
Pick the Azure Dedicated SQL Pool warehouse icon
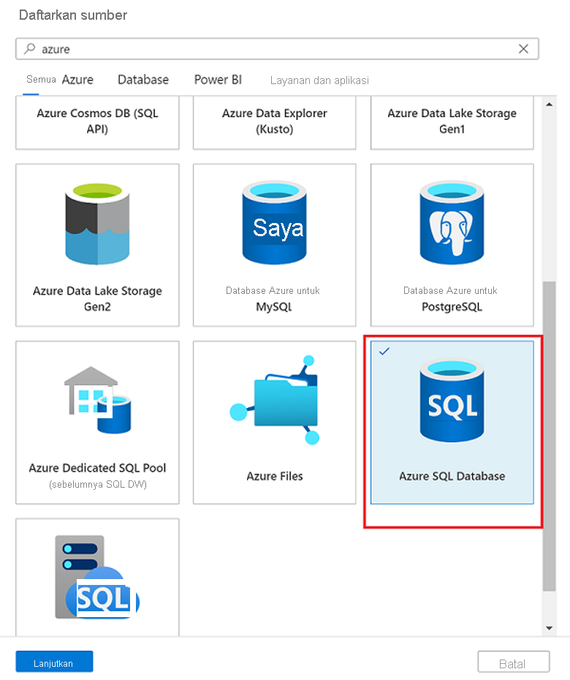click(97, 400)
